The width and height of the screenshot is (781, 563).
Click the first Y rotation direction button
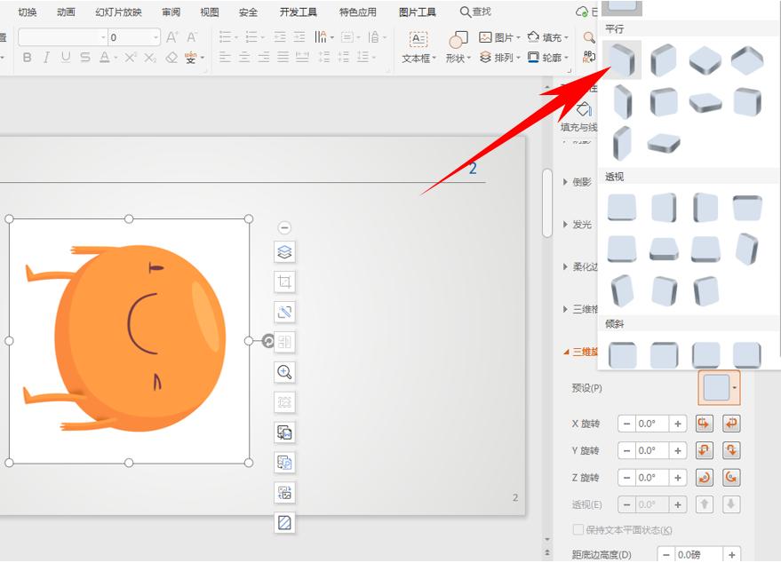tap(705, 450)
